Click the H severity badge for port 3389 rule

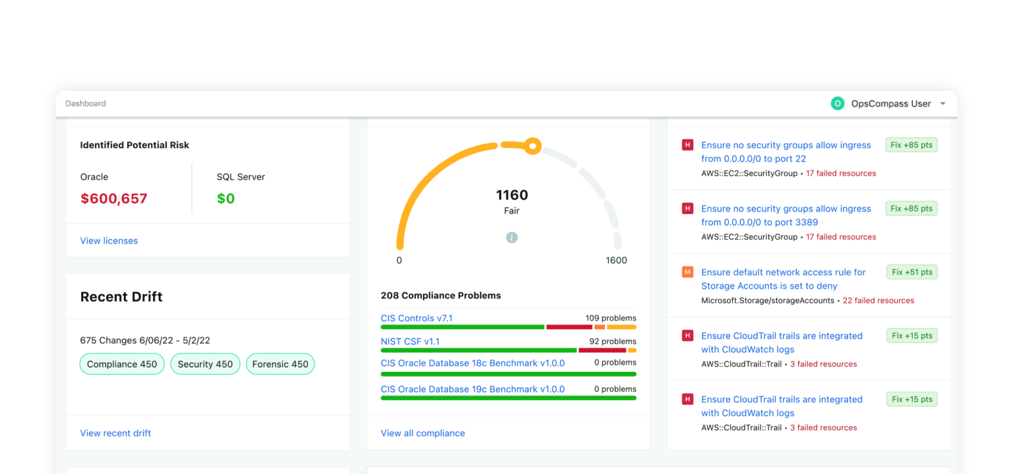click(687, 209)
